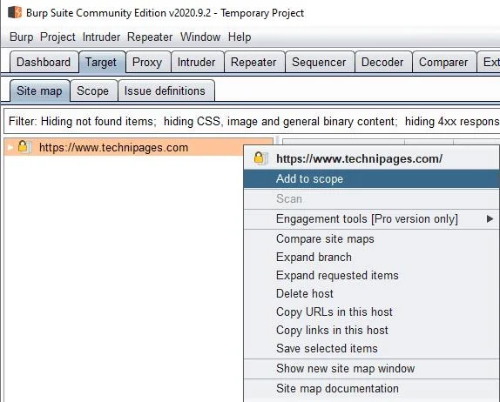This screenshot has height=402, width=500.
Task: Switch to the Dashboard tab
Action: (x=44, y=62)
